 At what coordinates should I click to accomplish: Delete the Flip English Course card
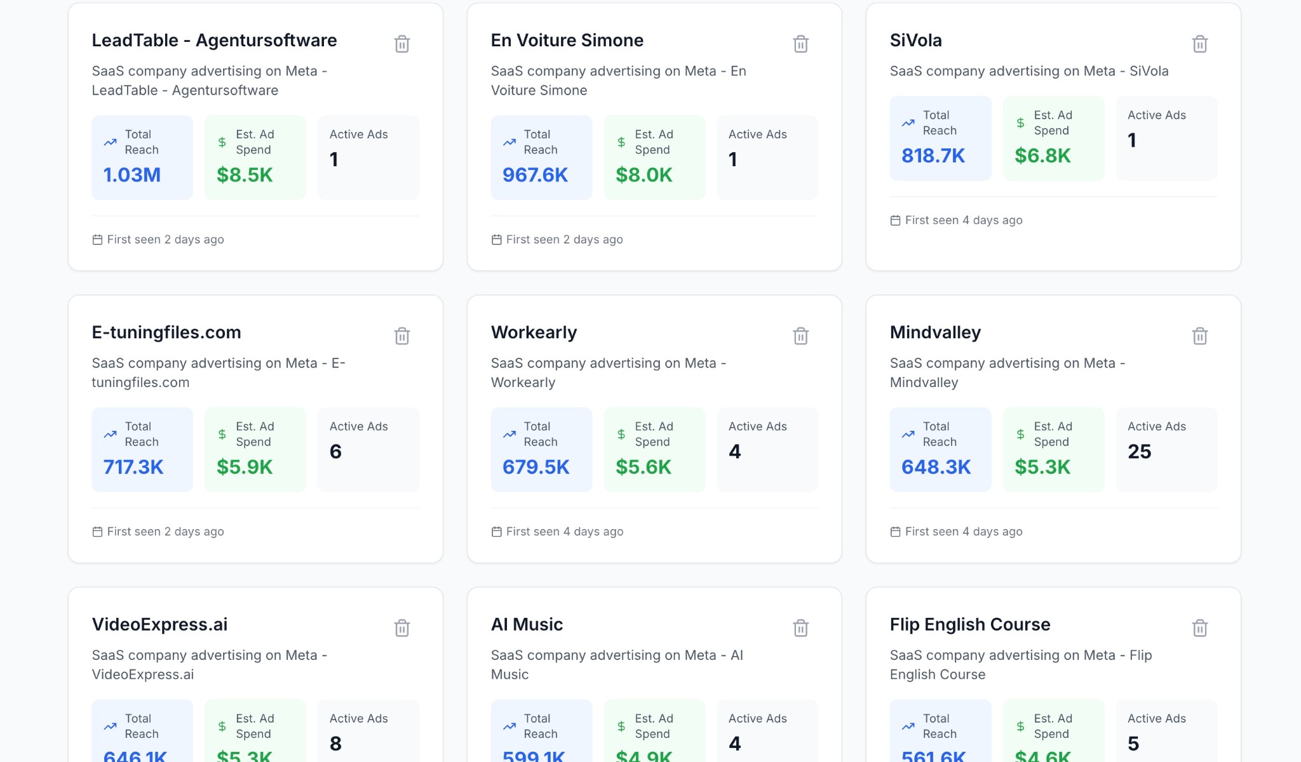(x=1199, y=627)
